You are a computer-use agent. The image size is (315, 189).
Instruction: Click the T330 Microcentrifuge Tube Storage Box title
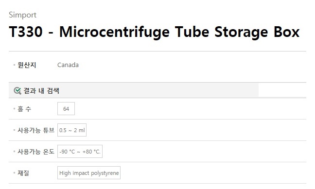[154, 32]
